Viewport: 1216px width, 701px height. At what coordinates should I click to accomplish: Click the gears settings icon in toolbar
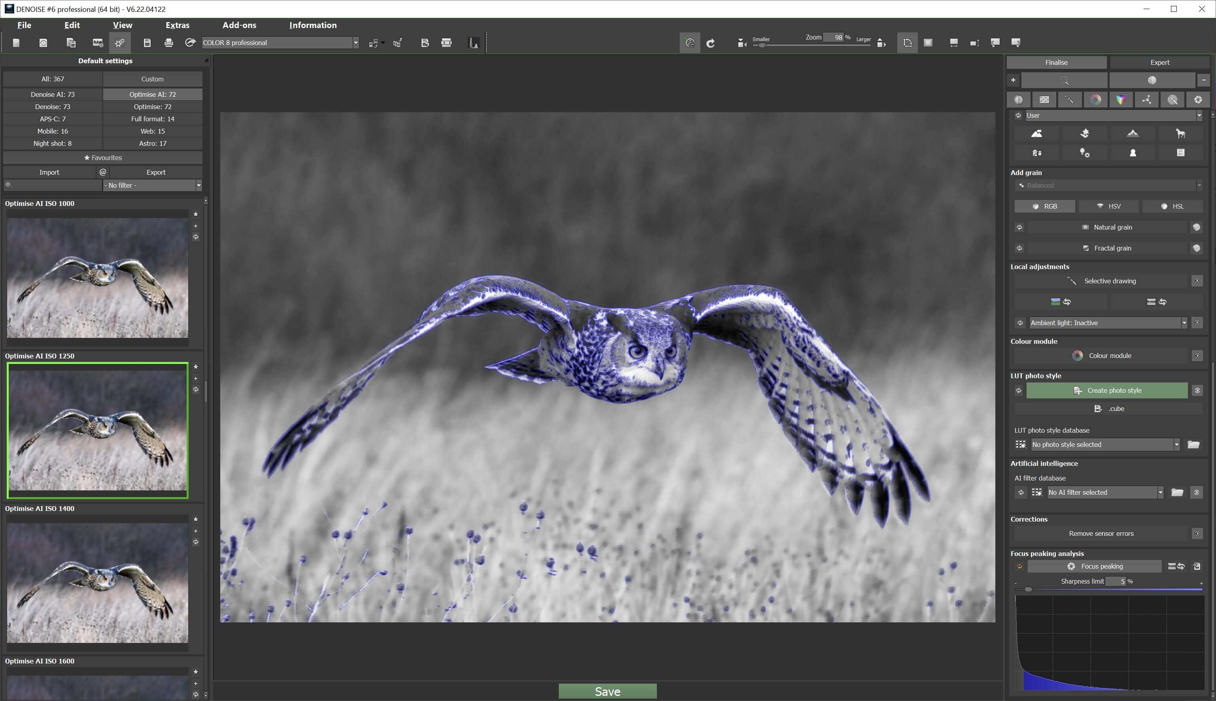120,43
